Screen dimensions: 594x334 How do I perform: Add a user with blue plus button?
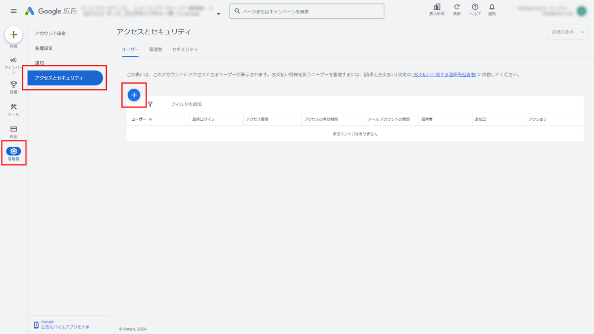(x=134, y=95)
